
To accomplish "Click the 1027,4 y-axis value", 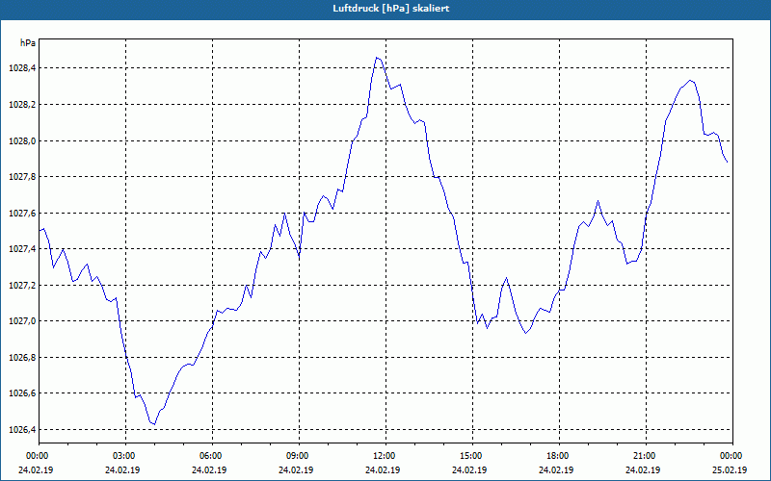I will (x=22, y=249).
